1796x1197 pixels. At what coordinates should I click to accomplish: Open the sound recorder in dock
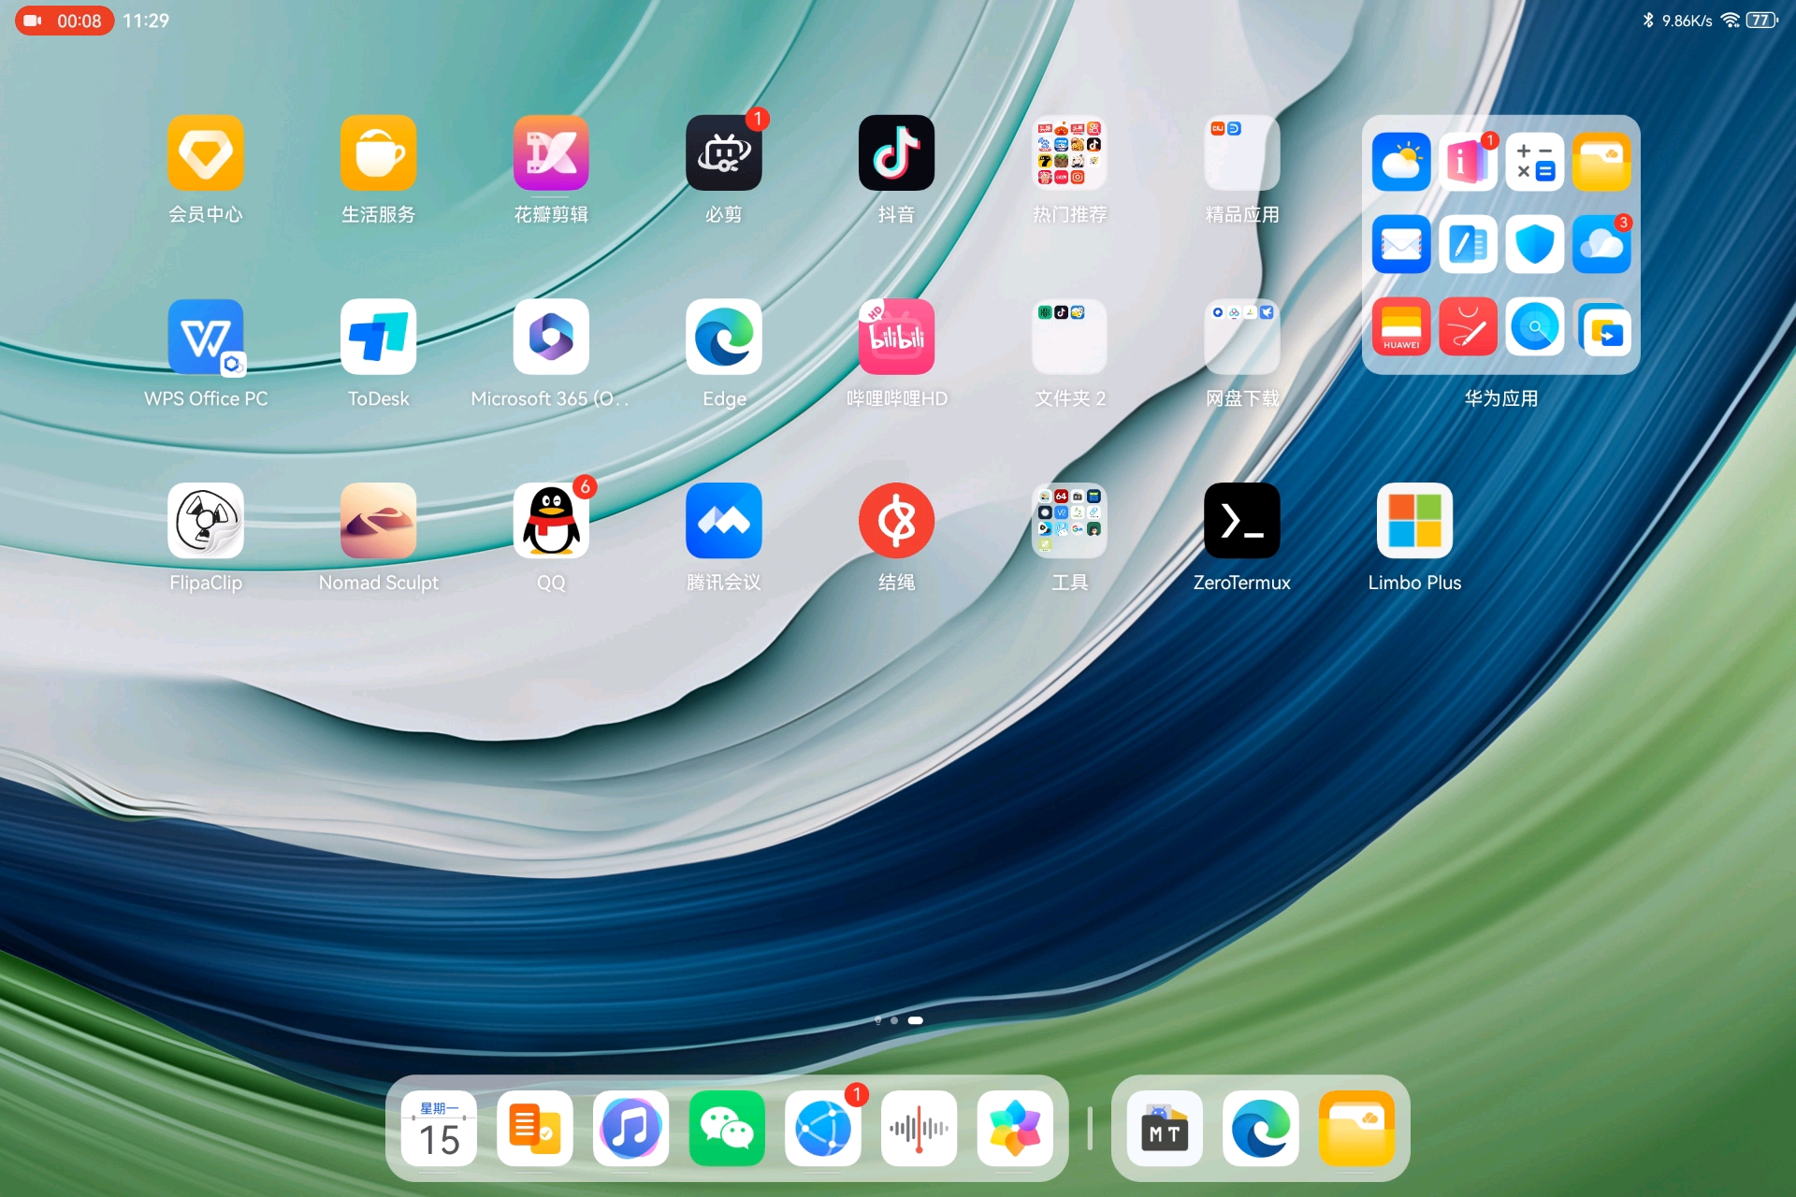[x=920, y=1128]
